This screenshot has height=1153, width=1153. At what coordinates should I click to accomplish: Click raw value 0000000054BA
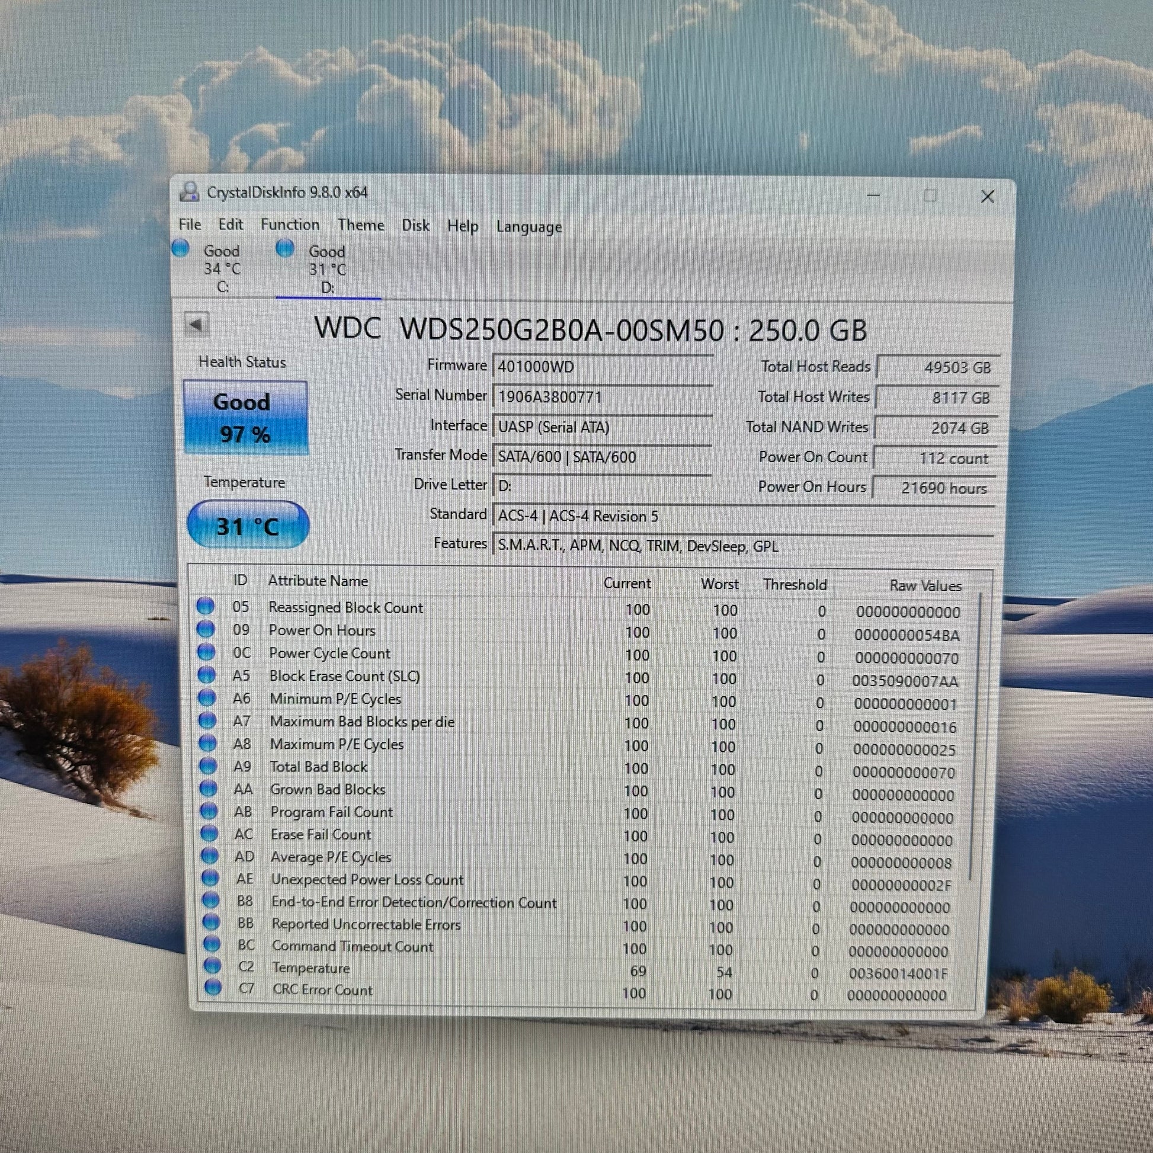[907, 635]
